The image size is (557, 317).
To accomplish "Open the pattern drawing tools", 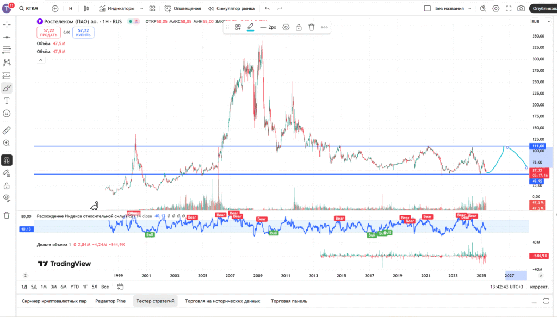I will click(x=7, y=63).
